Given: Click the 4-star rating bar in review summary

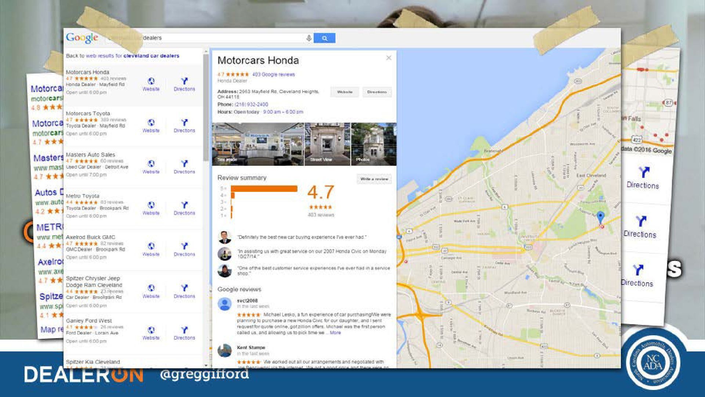Looking at the screenshot, I should click(x=232, y=195).
